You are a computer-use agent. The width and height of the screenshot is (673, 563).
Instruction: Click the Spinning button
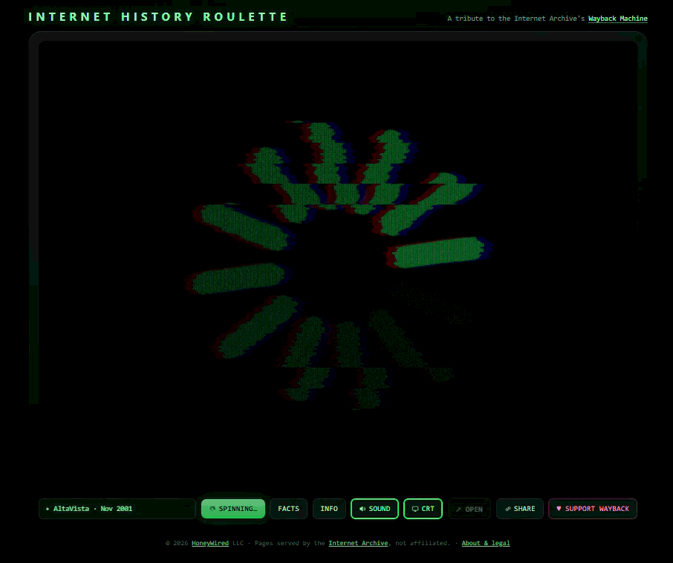coord(233,509)
